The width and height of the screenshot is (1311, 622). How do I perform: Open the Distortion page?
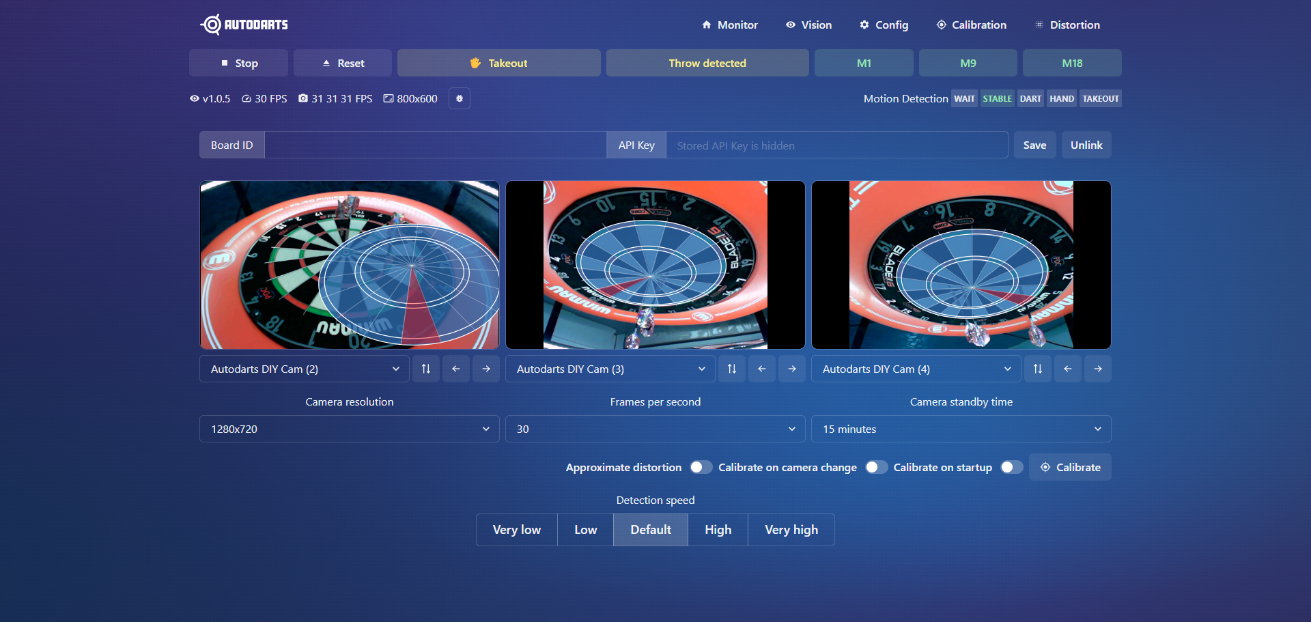(1067, 25)
